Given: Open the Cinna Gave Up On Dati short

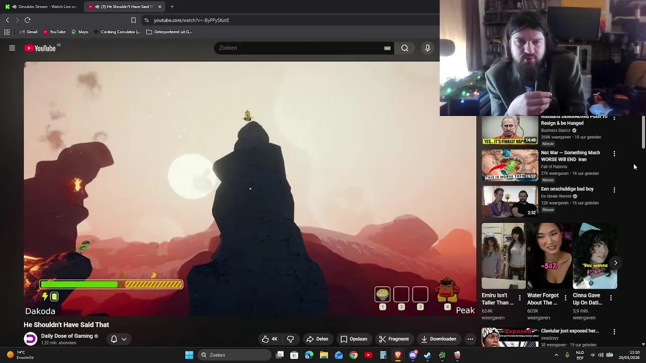Looking at the screenshot, I should [x=595, y=256].
